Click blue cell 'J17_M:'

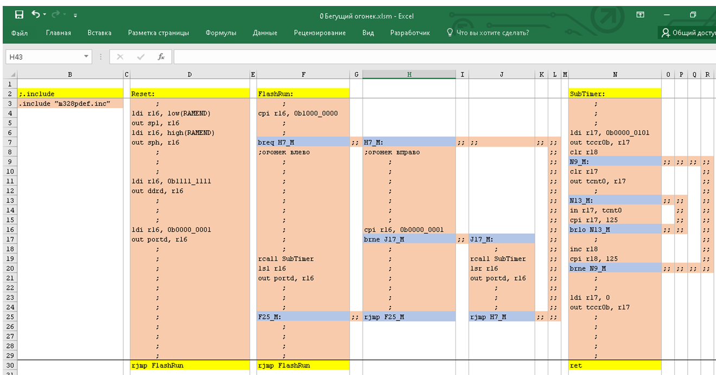pos(502,239)
